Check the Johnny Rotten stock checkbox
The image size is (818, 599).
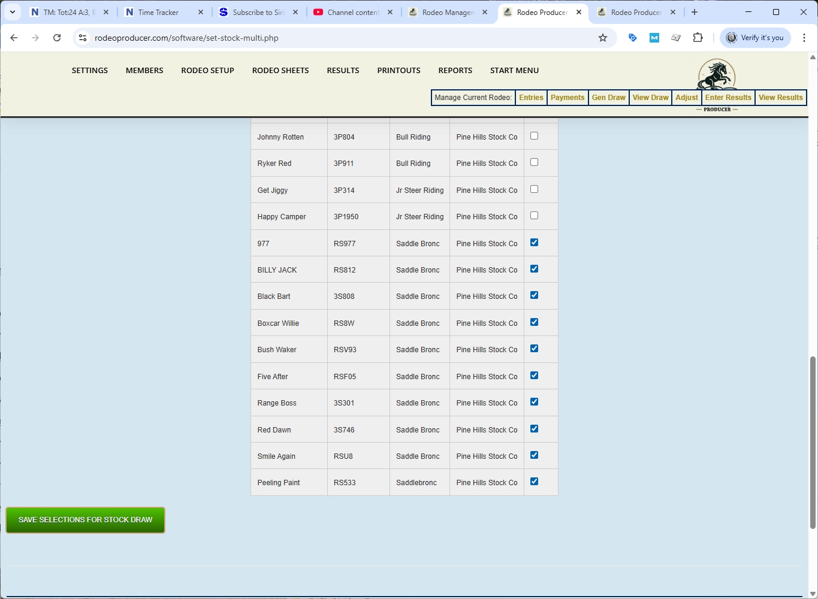534,136
